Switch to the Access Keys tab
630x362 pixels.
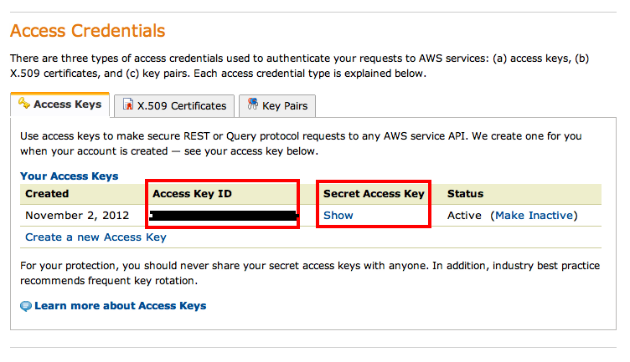[59, 105]
